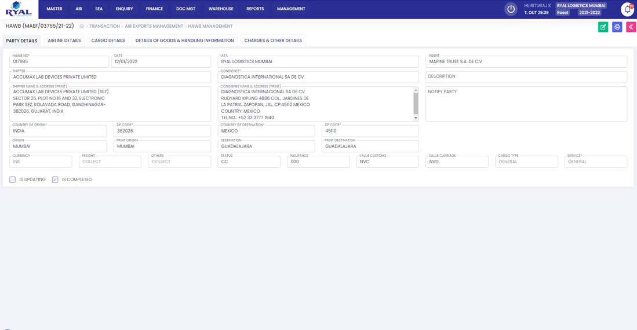This screenshot has height=330, width=637.
Task: Open the Doc Mgt menu
Action: pyautogui.click(x=185, y=9)
